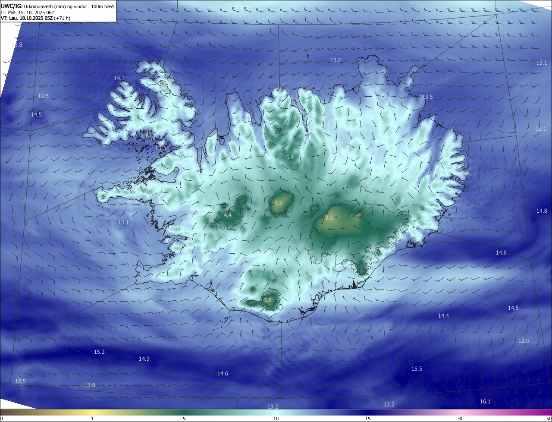Screen dimensions: 552x422
Task: Click the legend tick label 5
Action: pyautogui.click(x=184, y=419)
